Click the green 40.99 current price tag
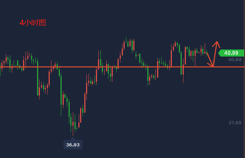 point(231,53)
